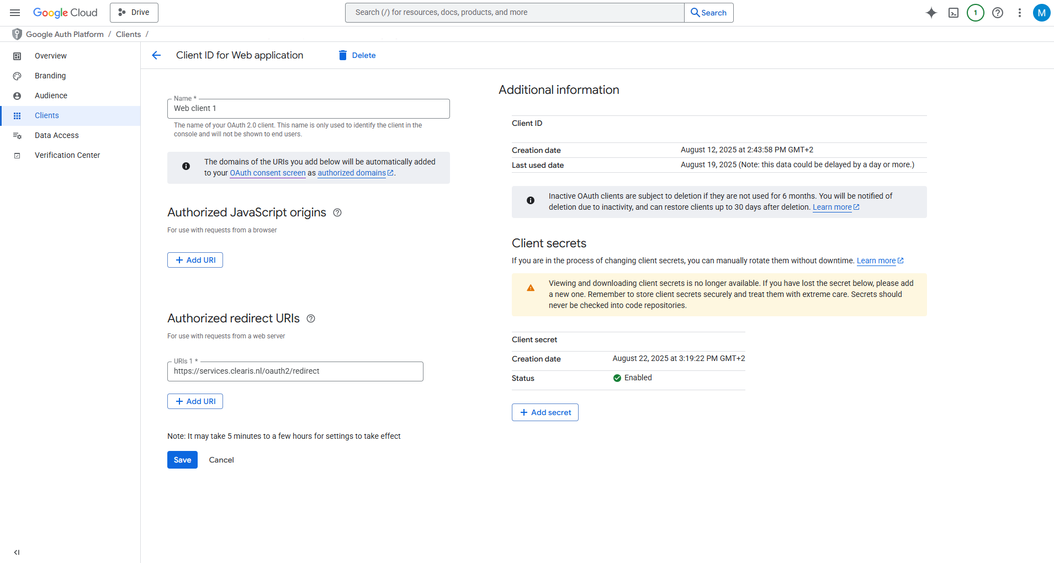The width and height of the screenshot is (1054, 563).
Task: Edit the redirect URIs 1 field
Action: point(295,371)
